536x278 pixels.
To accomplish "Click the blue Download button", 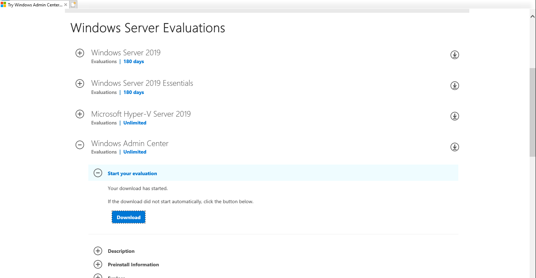I will pos(128,217).
